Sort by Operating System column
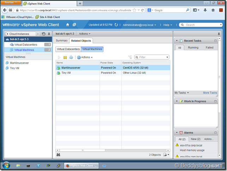Image resolution: width=227 pixels, height=171 pixels. [x=146, y=63]
